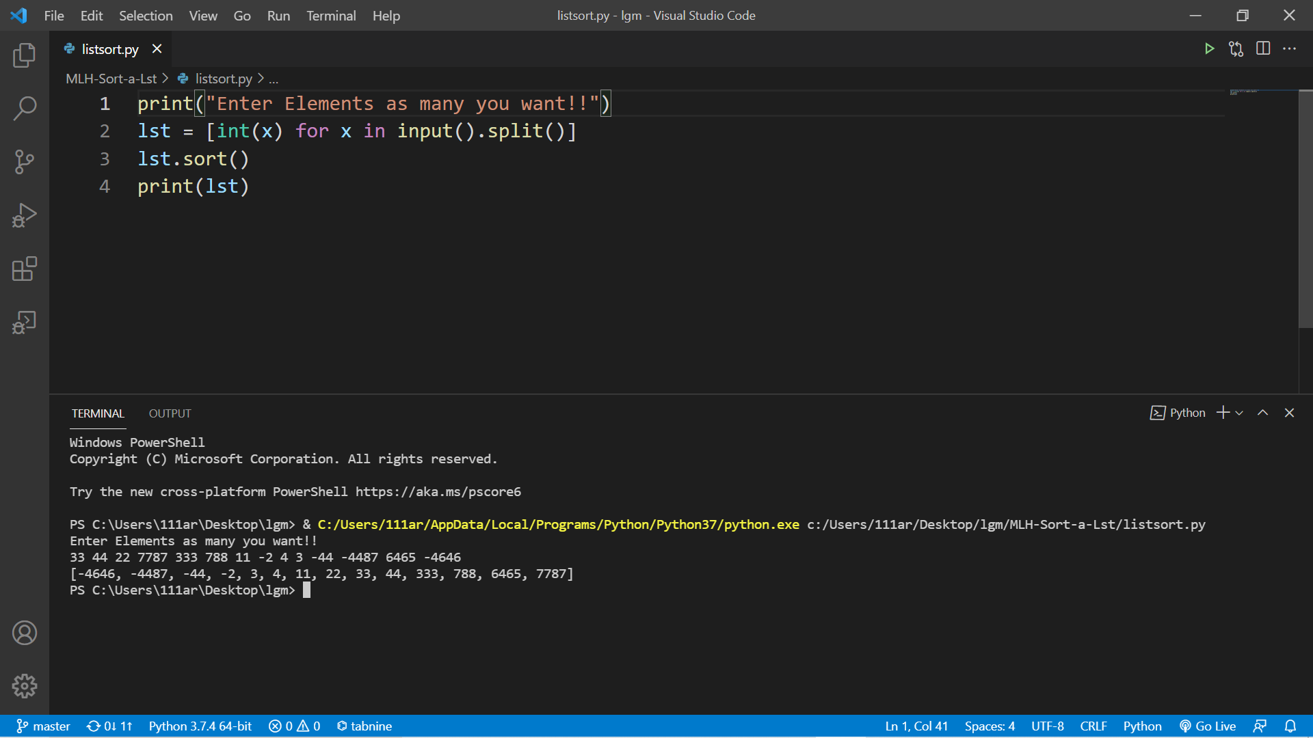
Task: Switch to the OUTPUT panel tab
Action: click(x=170, y=413)
